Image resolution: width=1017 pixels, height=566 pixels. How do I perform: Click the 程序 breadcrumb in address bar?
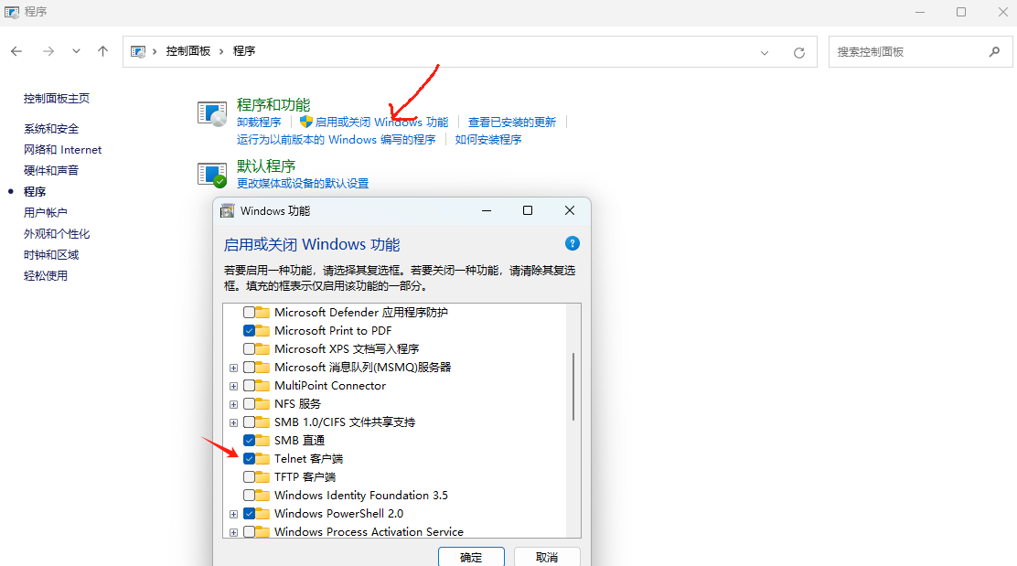244,51
